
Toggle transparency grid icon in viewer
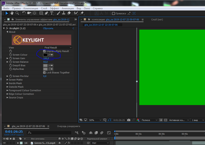click(165, 120)
